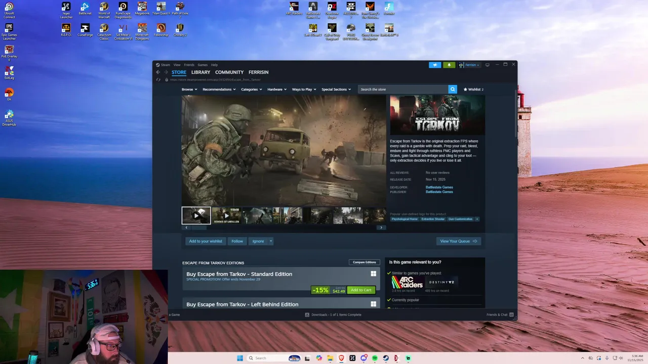Select the World of Warcraft desktop icon
Image resolution: width=648 pixels, height=364 pixels.
pyautogui.click(x=104, y=10)
